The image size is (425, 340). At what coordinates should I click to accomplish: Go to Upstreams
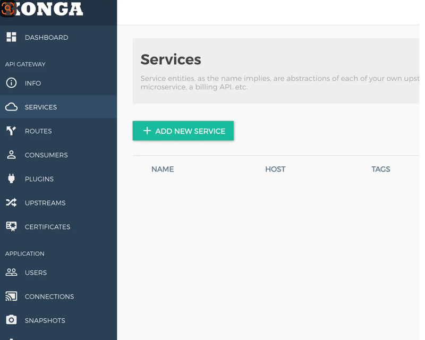(x=58, y=203)
